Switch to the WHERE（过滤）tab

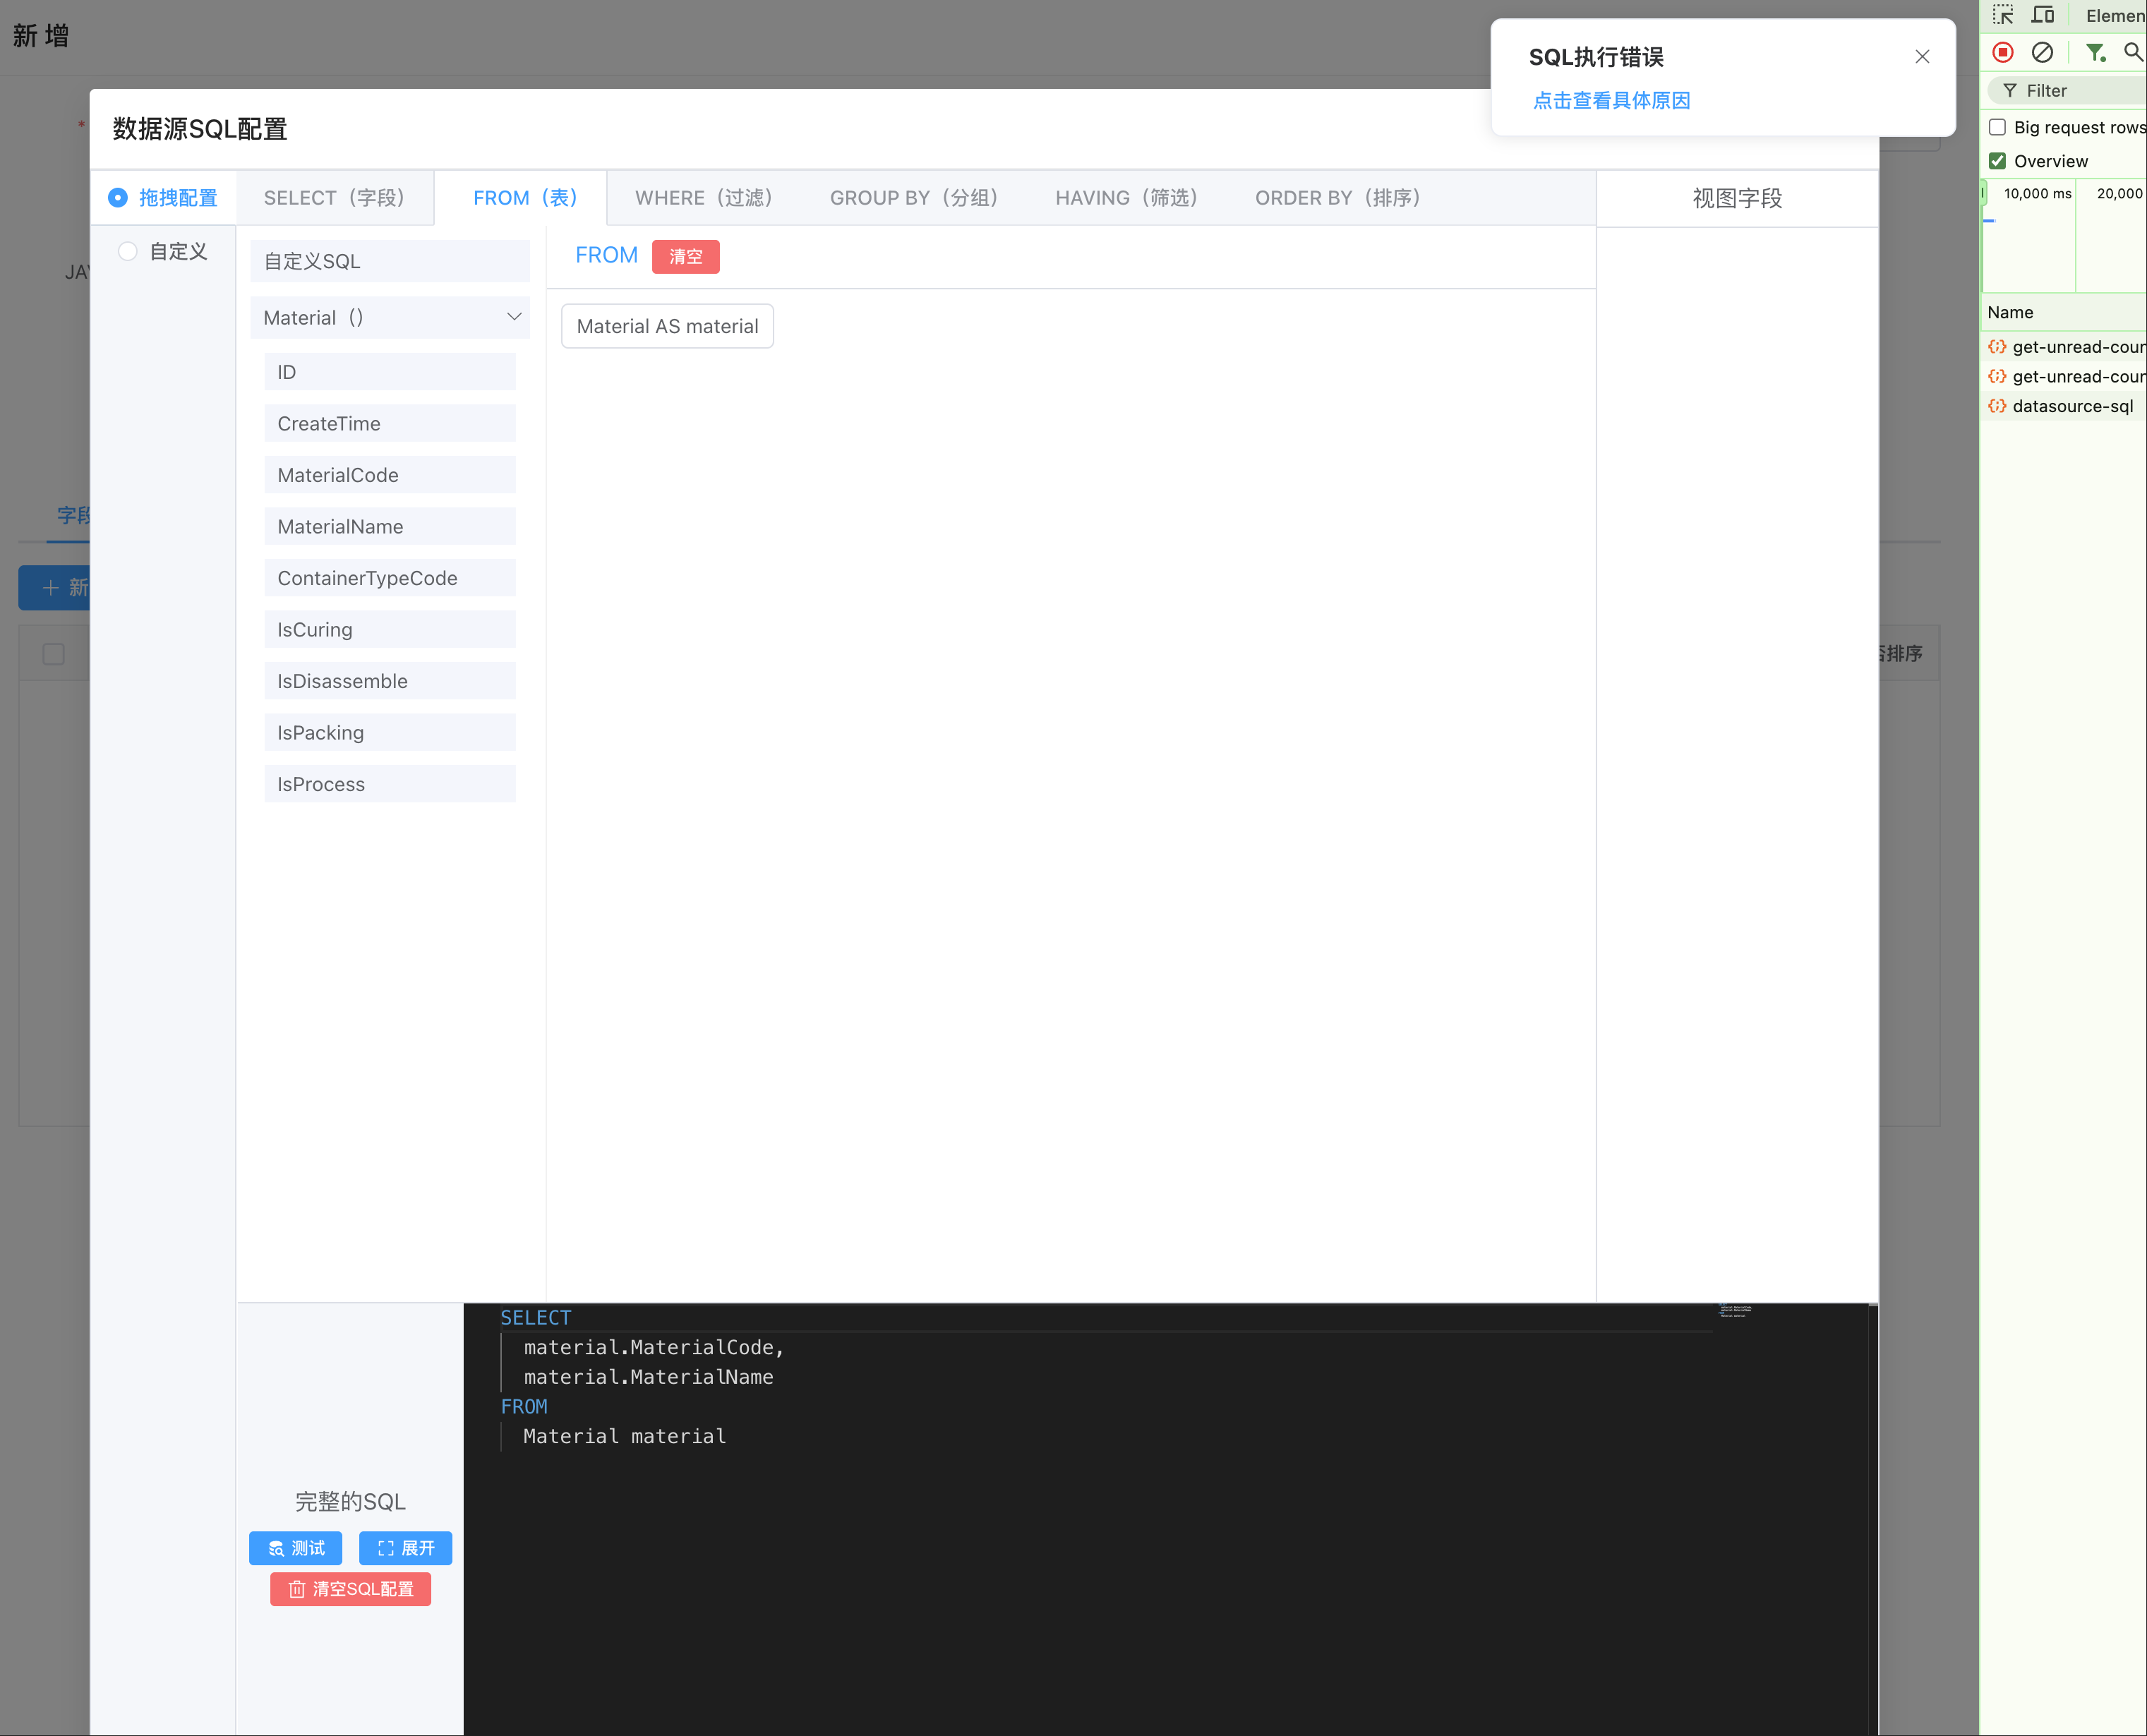click(704, 198)
